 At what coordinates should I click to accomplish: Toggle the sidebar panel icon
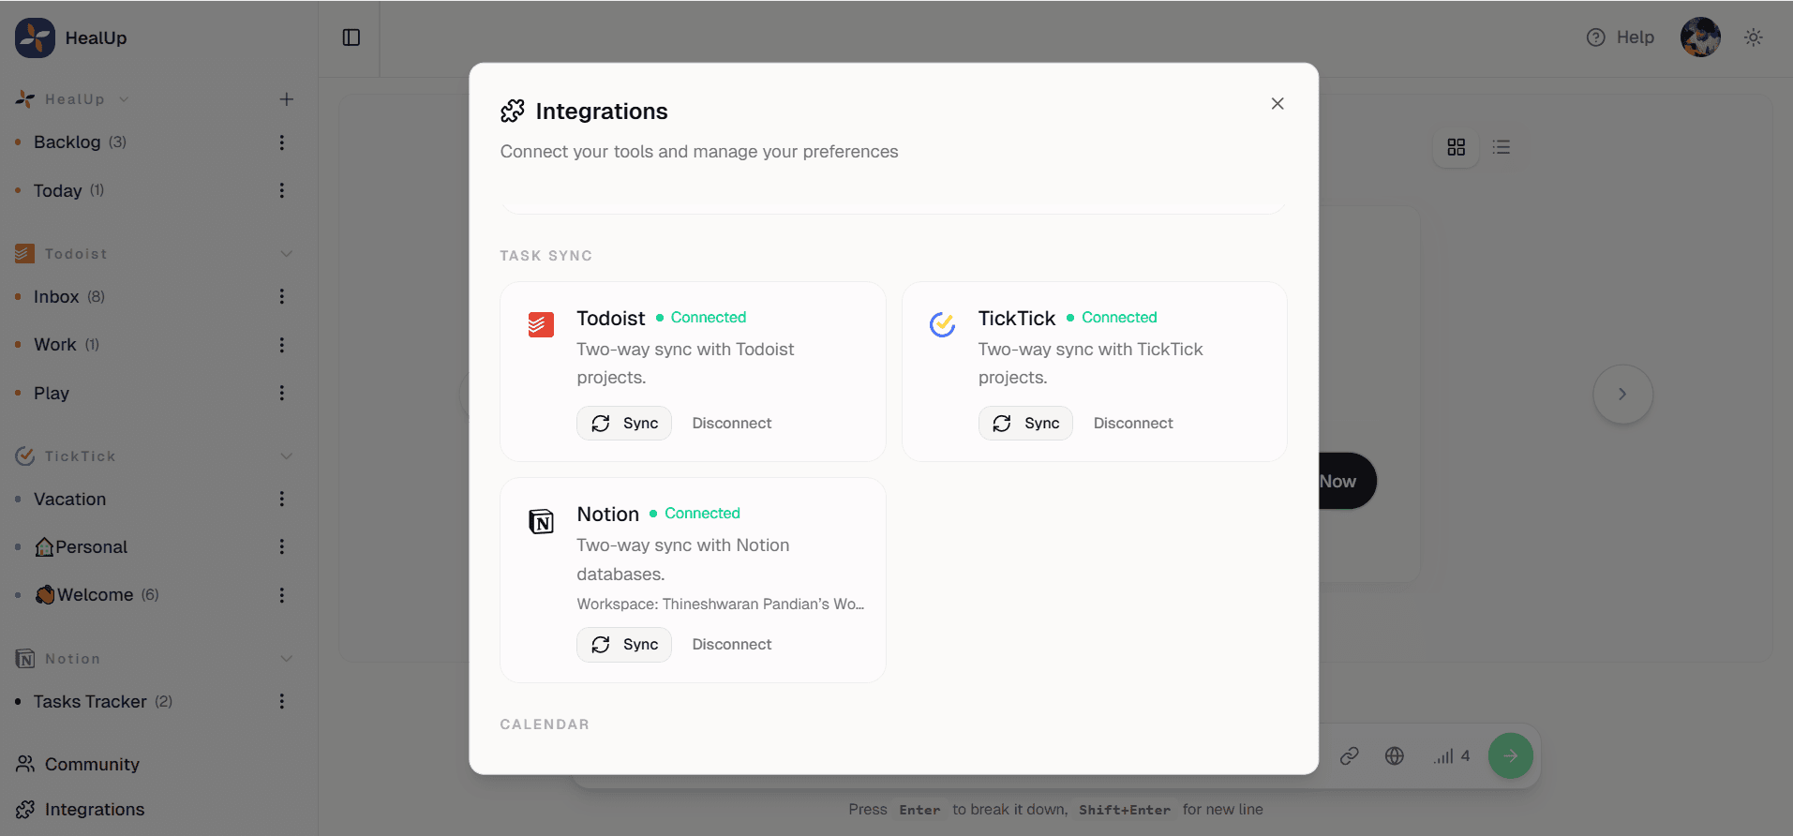pos(351,37)
